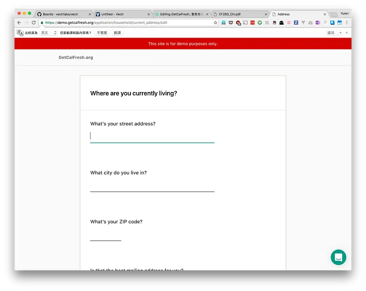The image size is (366, 291).
Task: Click the 不需要 decline translation button
Action: 102,33
